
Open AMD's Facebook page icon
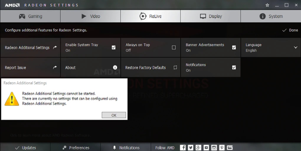pyautogui.click(x=183, y=147)
